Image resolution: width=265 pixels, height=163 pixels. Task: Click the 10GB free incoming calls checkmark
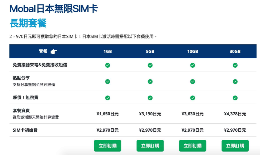[x=192, y=65]
